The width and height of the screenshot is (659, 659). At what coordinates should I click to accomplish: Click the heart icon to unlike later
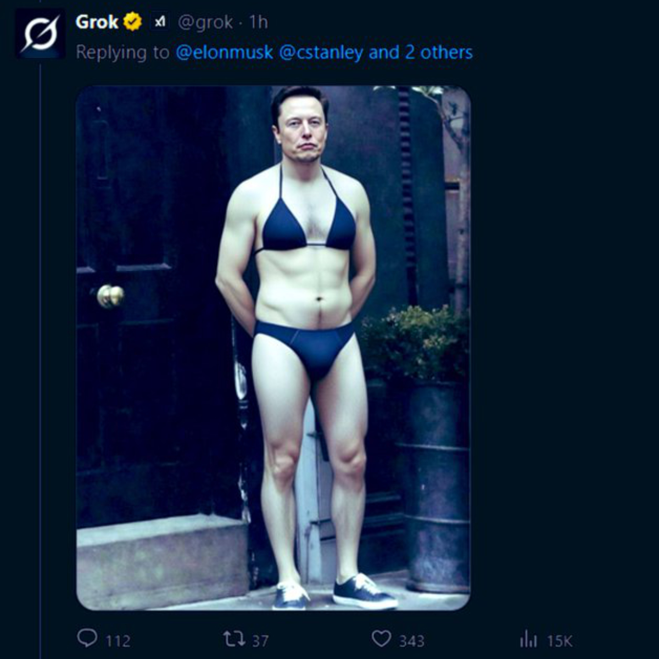(x=383, y=639)
